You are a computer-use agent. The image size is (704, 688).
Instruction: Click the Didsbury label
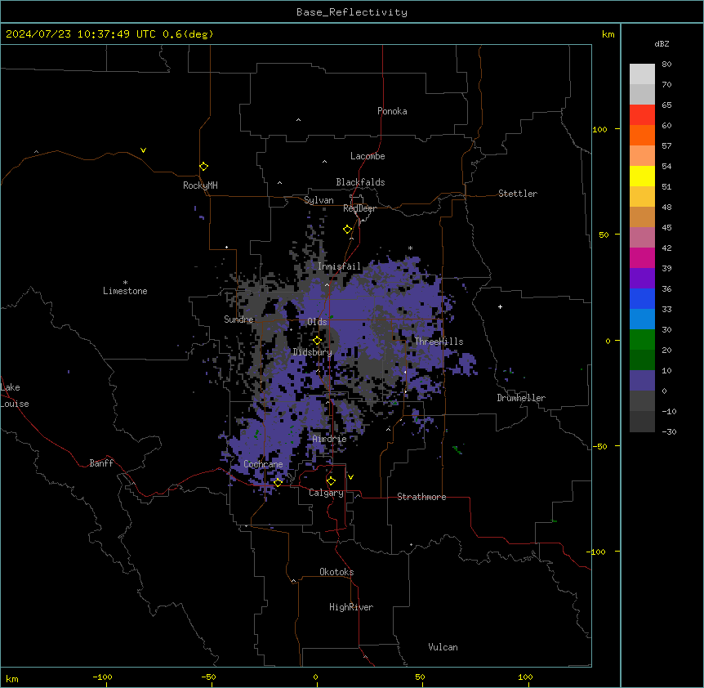pyautogui.click(x=313, y=352)
